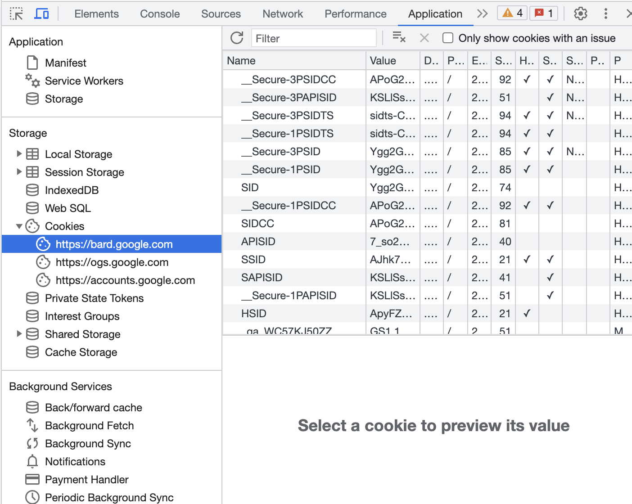
Task: Click the errors indicator showing 1 error
Action: click(543, 13)
